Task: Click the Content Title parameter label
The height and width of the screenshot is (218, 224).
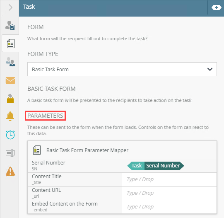Action: click(47, 177)
